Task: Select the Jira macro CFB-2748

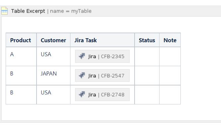Action: coord(102,94)
